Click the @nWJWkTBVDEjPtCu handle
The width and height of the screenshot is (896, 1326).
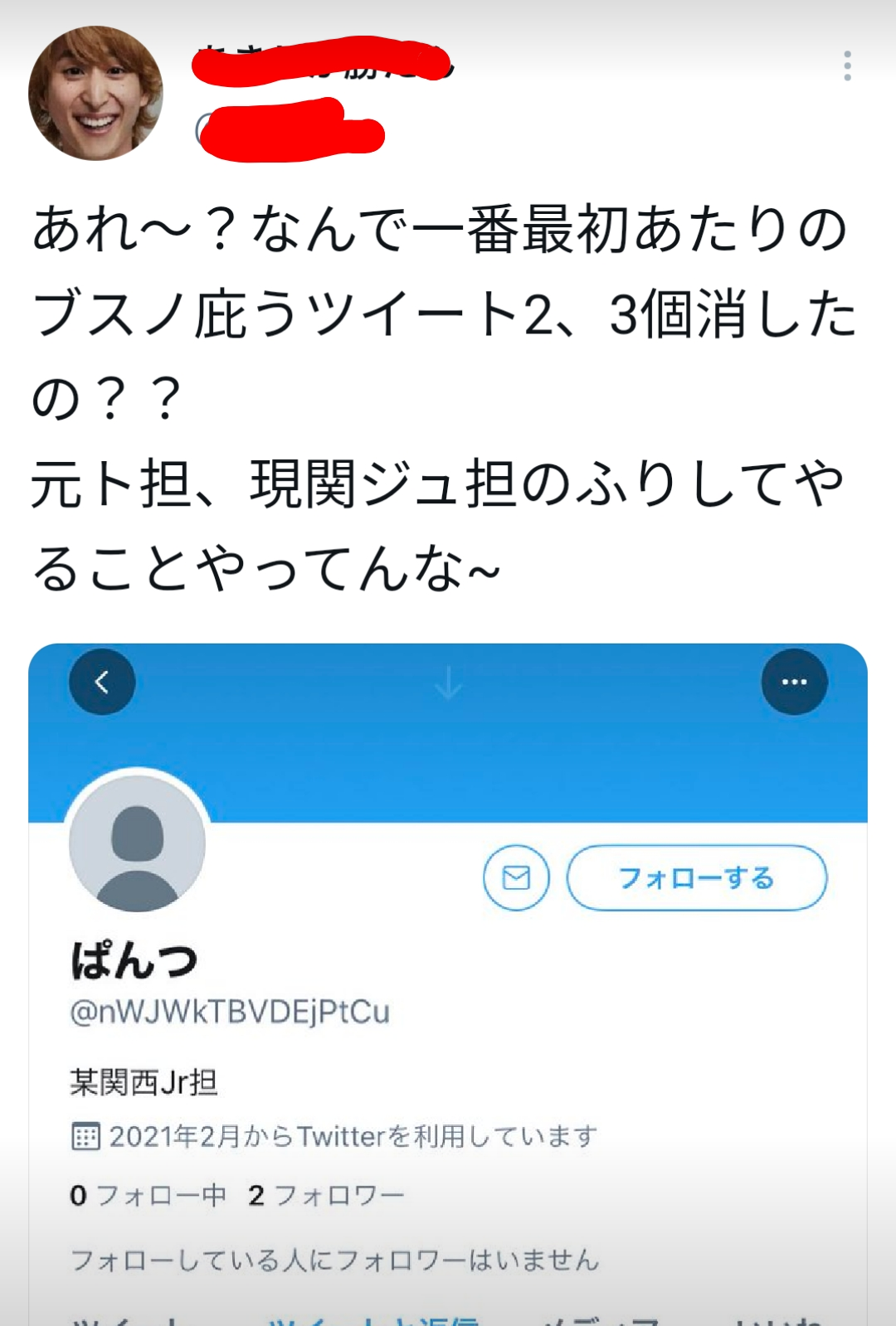[x=230, y=1012]
